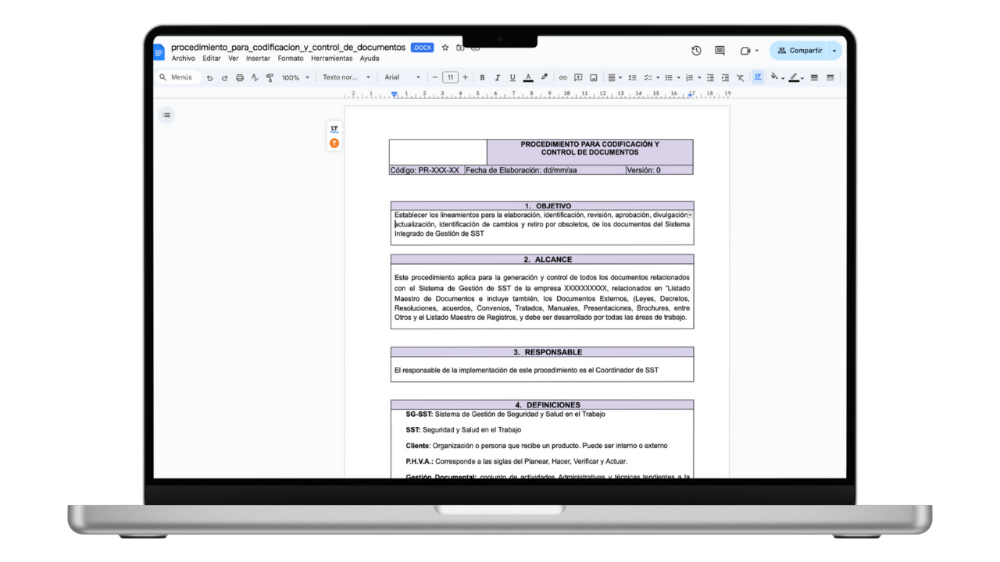Toggle italic formatting

[x=497, y=77]
